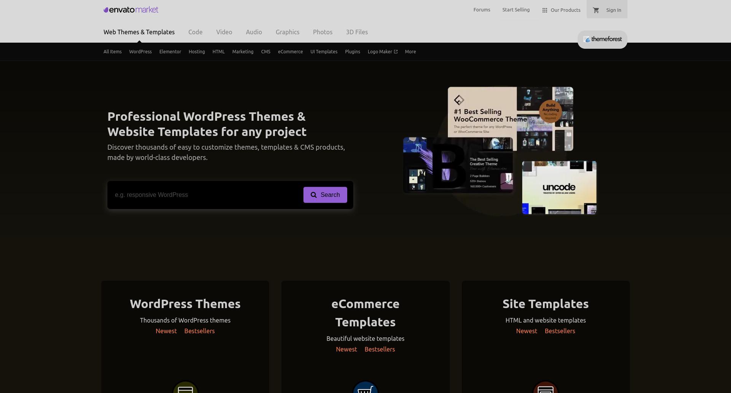Open the Uncode theme thumbnail

559,187
